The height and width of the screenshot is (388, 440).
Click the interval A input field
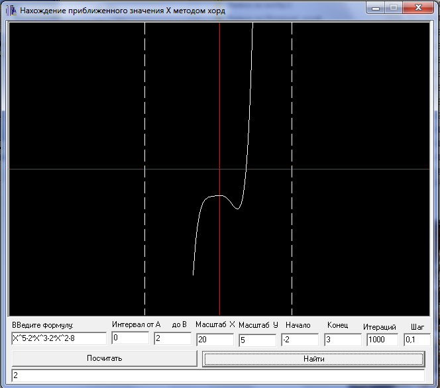[x=130, y=338]
